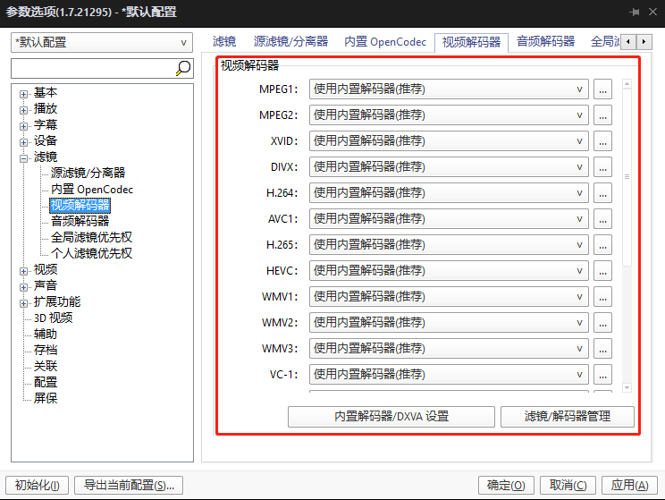665x500 pixels.
Task: Select 全局滤镜优先权 in the tree
Action: click(x=91, y=237)
